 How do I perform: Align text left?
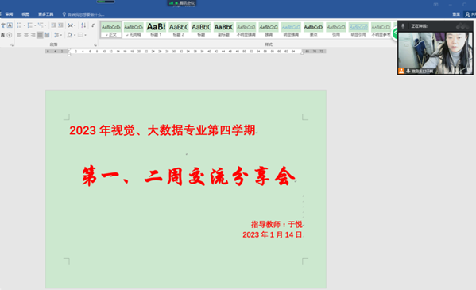click(19, 35)
